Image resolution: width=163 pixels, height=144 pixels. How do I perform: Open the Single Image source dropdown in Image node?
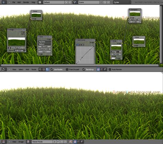point(19,50)
